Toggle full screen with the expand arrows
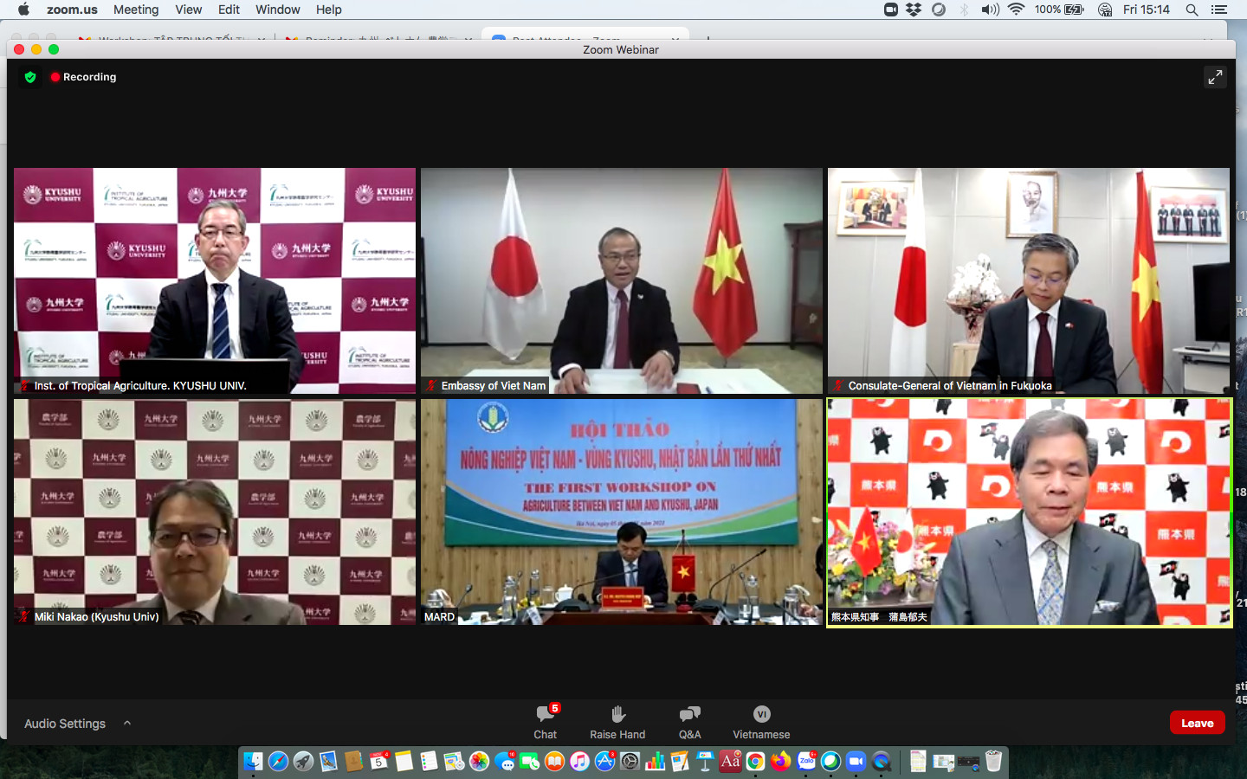This screenshot has height=779, width=1247. [x=1215, y=77]
